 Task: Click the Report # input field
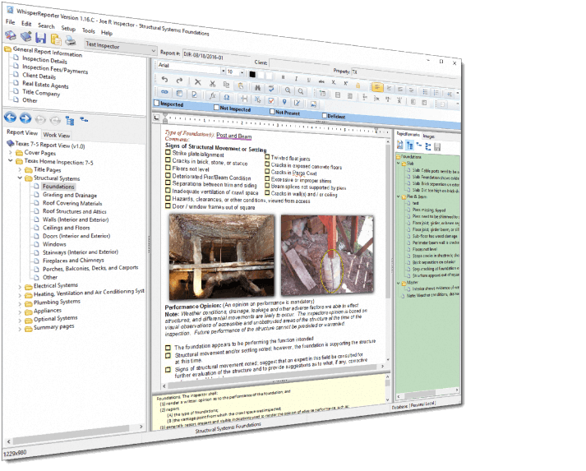tap(216, 57)
